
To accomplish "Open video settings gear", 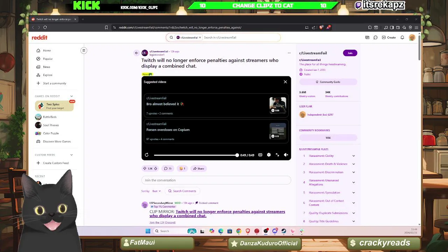I will coord(269,155).
